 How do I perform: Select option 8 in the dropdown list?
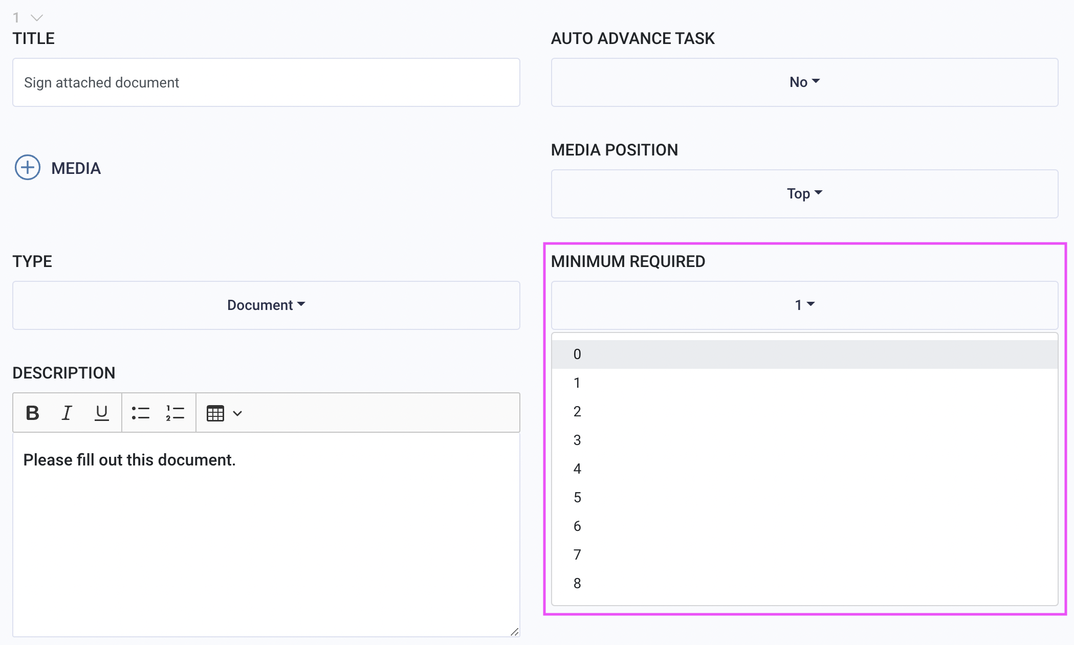(804, 584)
